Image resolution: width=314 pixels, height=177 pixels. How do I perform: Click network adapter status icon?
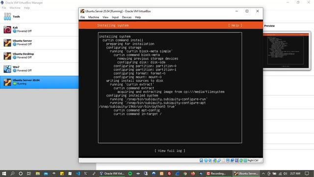tap(215, 160)
